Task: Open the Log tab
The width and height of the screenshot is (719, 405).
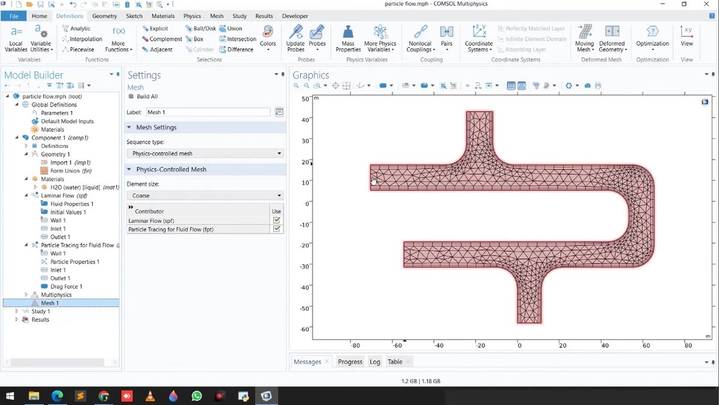Action: point(375,362)
